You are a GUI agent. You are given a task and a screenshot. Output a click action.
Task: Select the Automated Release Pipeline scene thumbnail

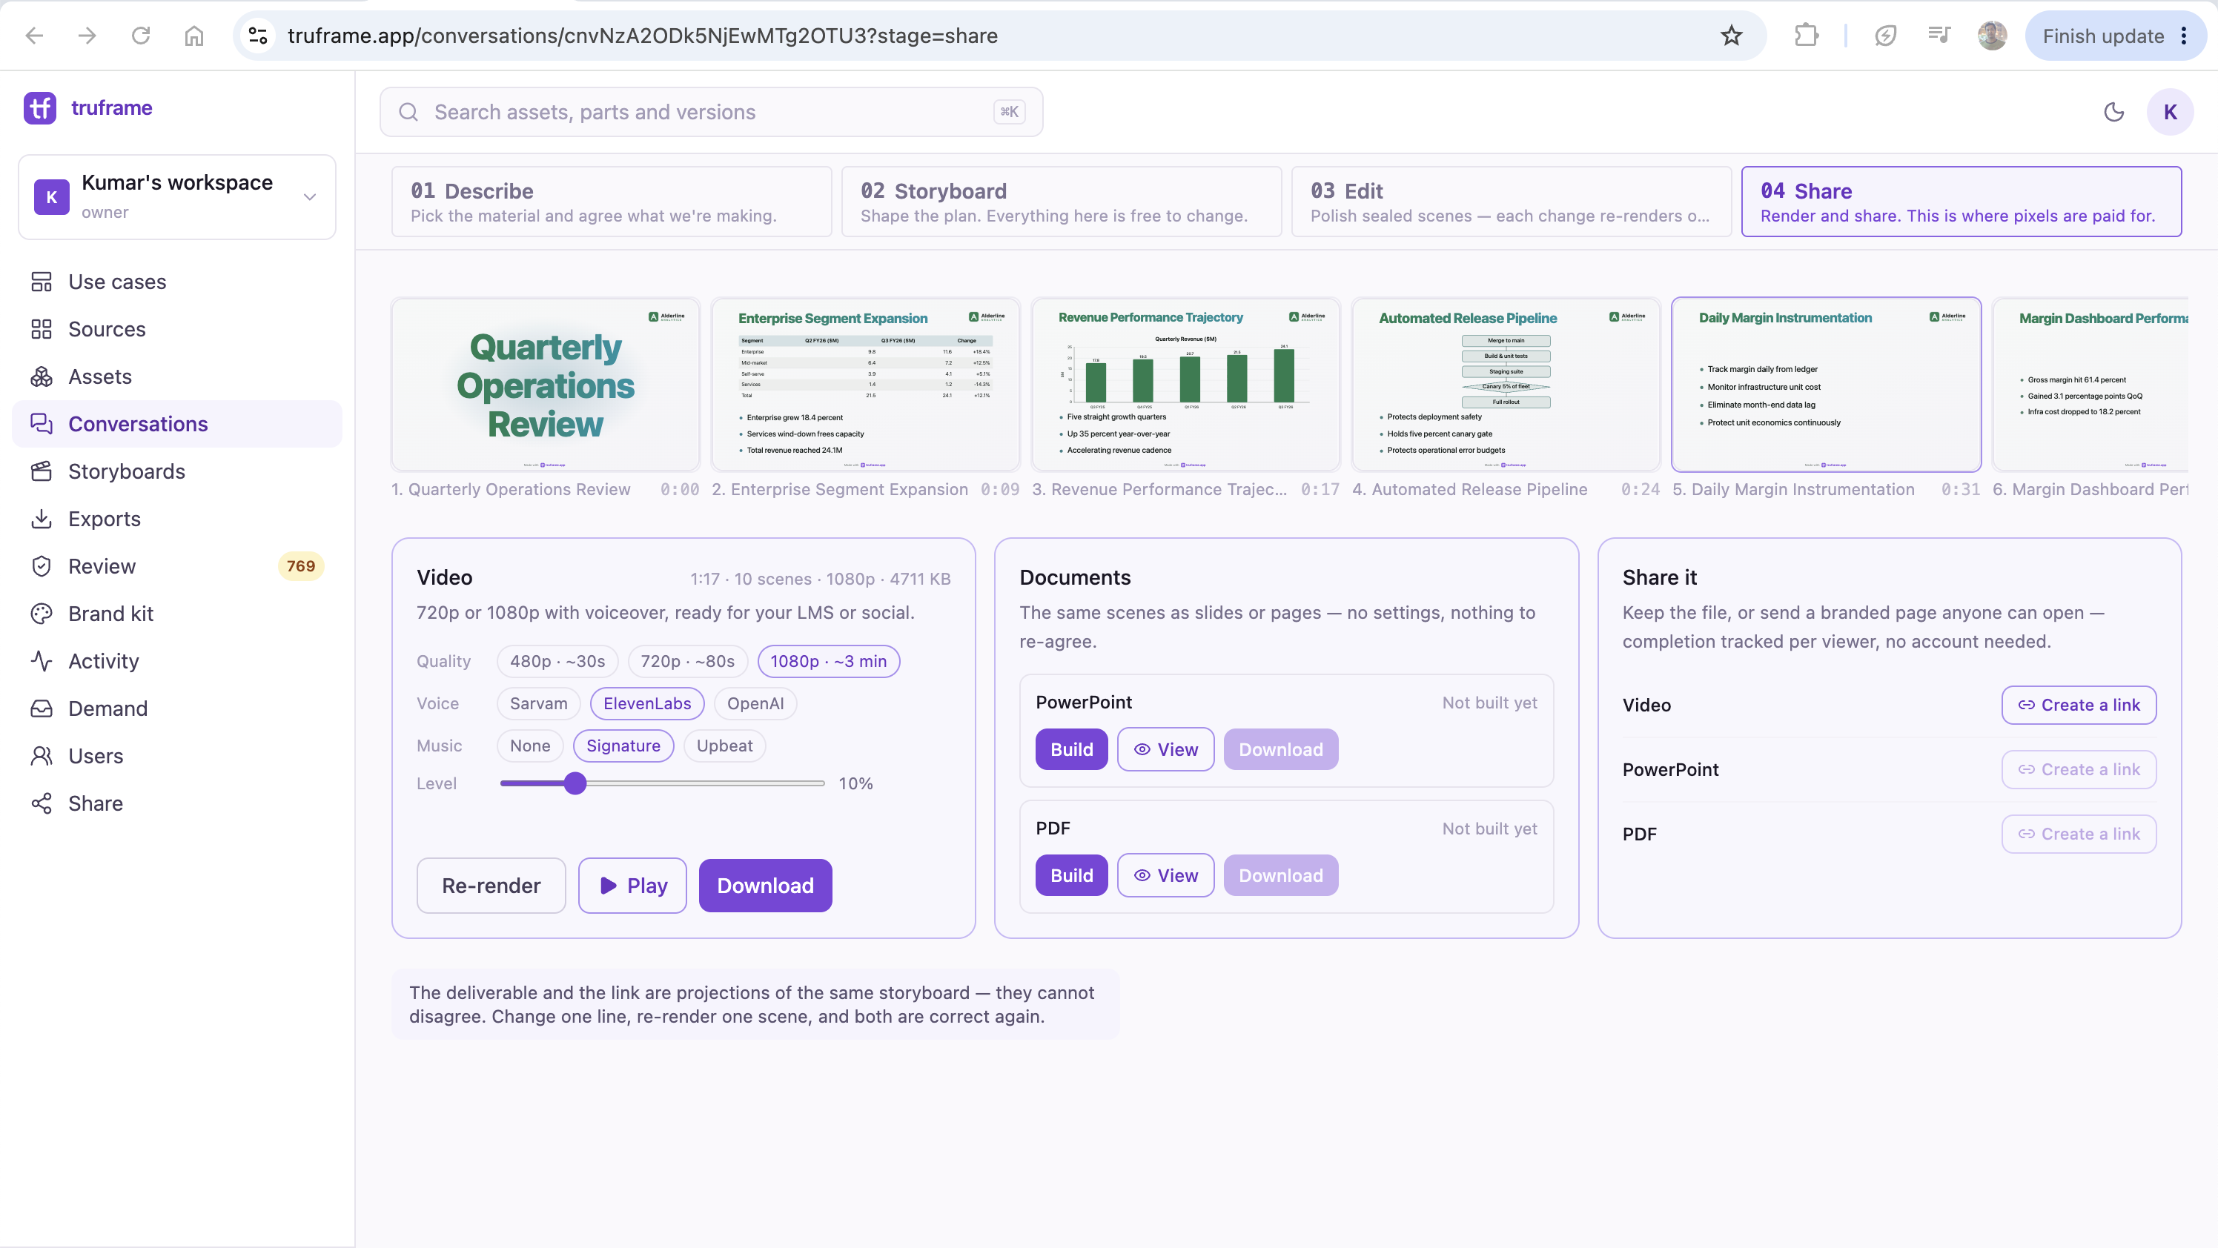(1506, 385)
